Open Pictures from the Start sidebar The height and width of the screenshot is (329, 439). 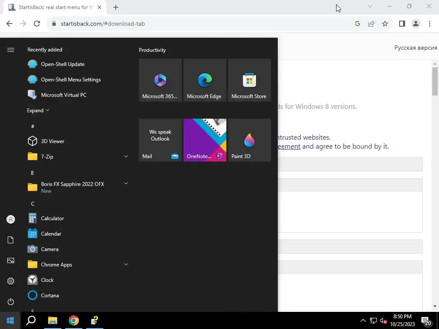point(11,260)
